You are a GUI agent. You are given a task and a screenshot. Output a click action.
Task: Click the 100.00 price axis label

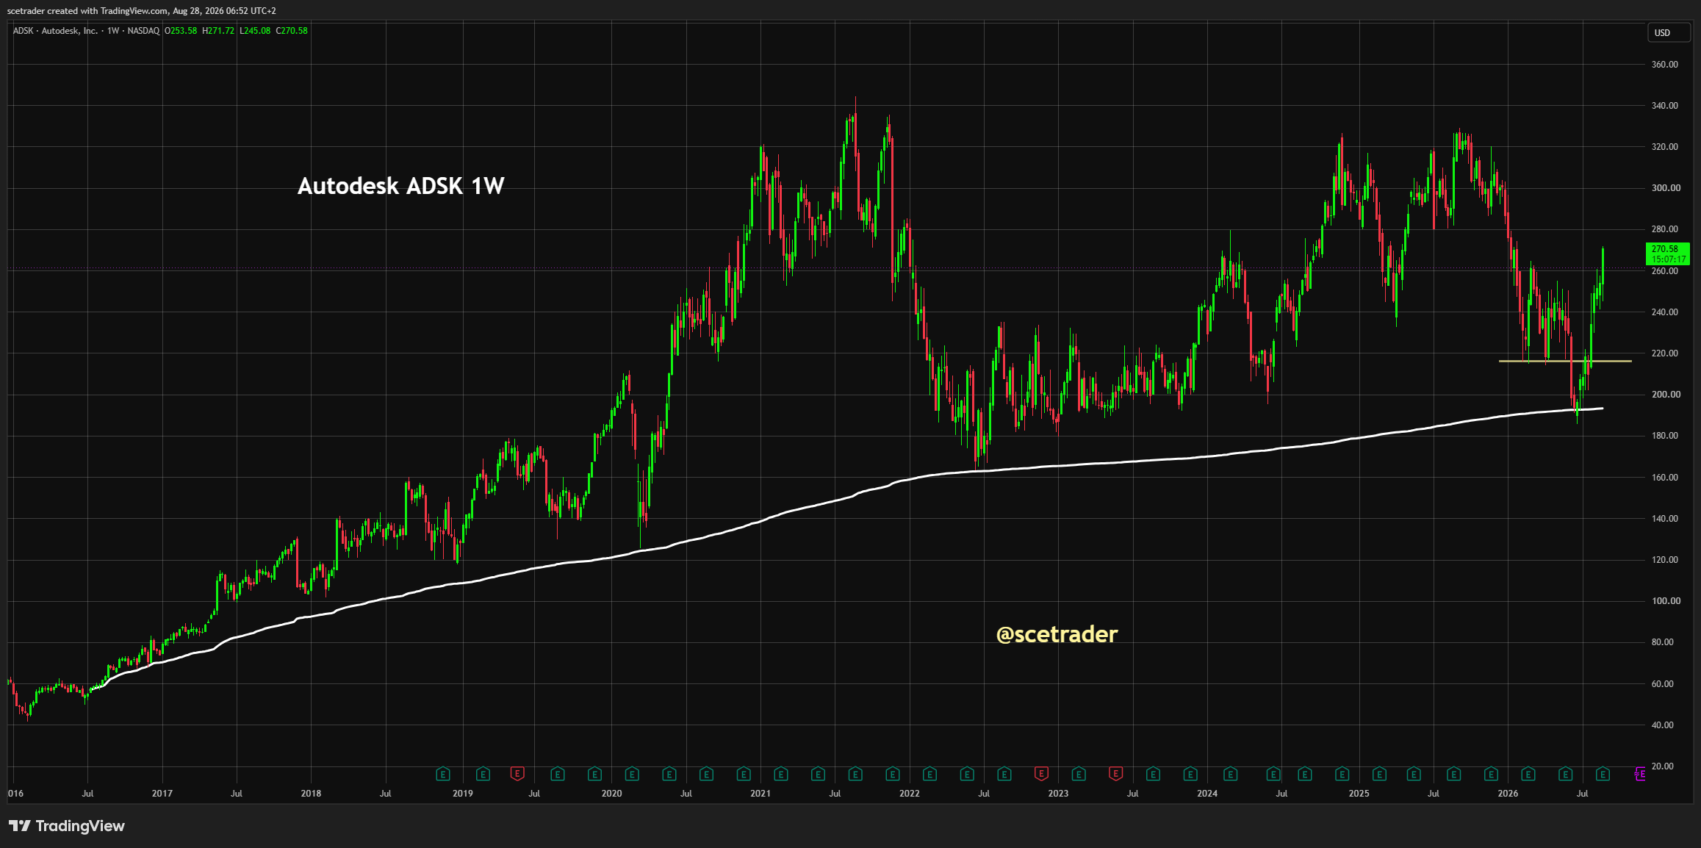coord(1665,601)
